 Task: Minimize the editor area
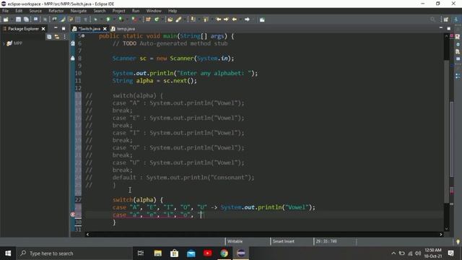(441, 28)
